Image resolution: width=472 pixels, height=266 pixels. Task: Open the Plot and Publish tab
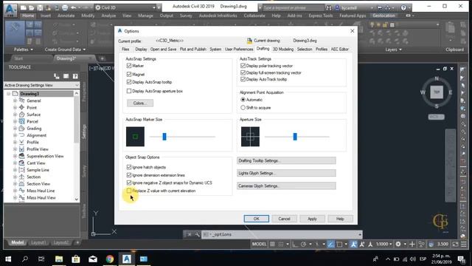pos(193,50)
